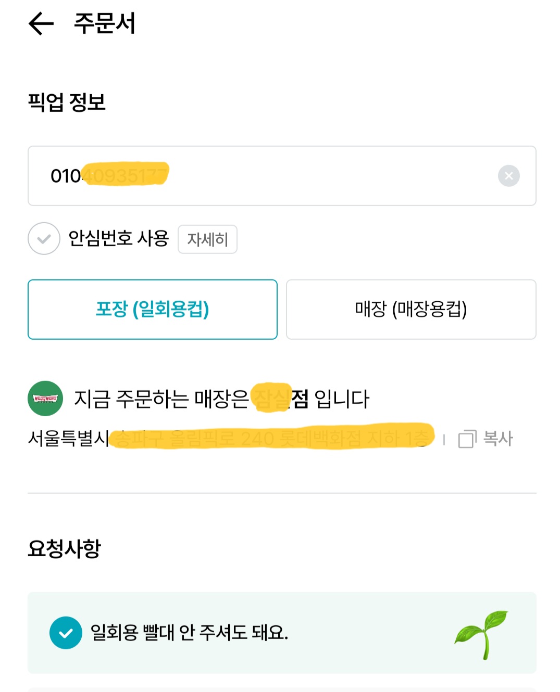560x692 pixels.
Task: Tap the bold 점 branch name
Action: point(300,399)
